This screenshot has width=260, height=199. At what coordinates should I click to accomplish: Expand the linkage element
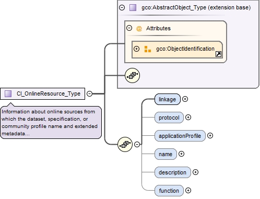click(x=185, y=99)
